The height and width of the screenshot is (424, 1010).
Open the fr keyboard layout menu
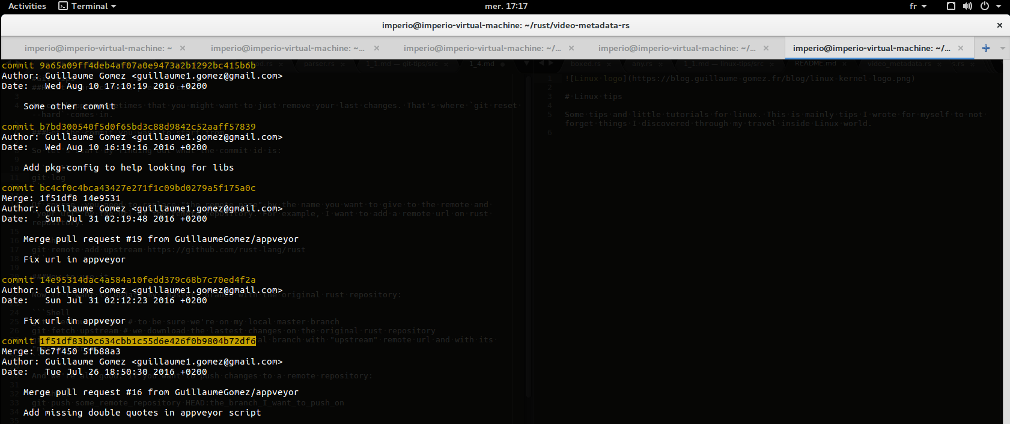point(918,6)
